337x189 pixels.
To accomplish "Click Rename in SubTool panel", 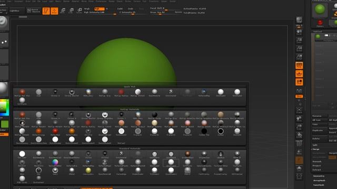I will coord(320,116).
